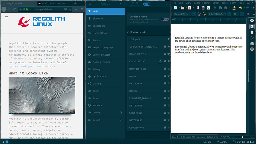This screenshot has width=256, height=144.
Task: Select the Clone Formatting brush icon
Action: tap(234, 8)
